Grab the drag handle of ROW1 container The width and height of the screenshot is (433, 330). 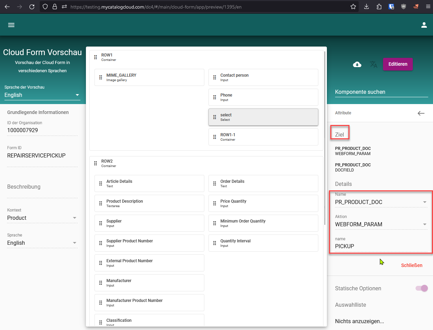click(x=95, y=57)
